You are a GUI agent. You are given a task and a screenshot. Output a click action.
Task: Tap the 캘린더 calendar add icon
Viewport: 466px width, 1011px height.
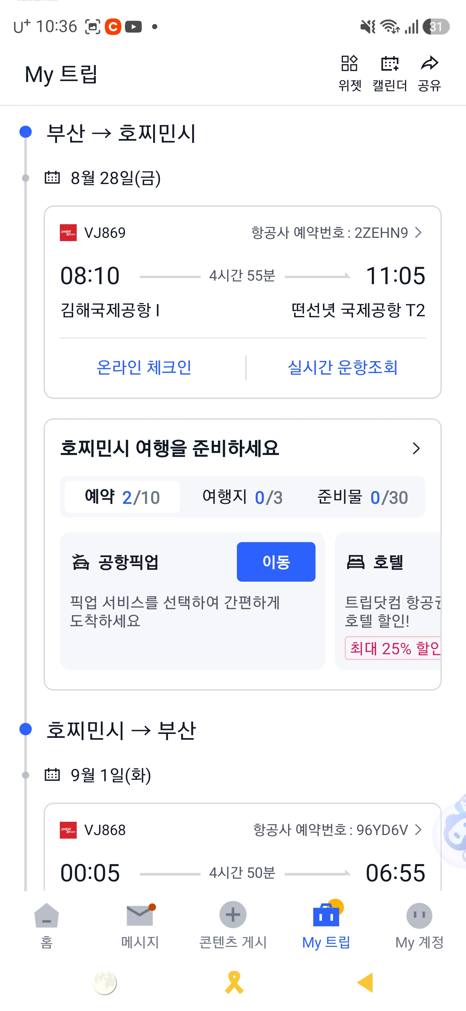click(390, 64)
